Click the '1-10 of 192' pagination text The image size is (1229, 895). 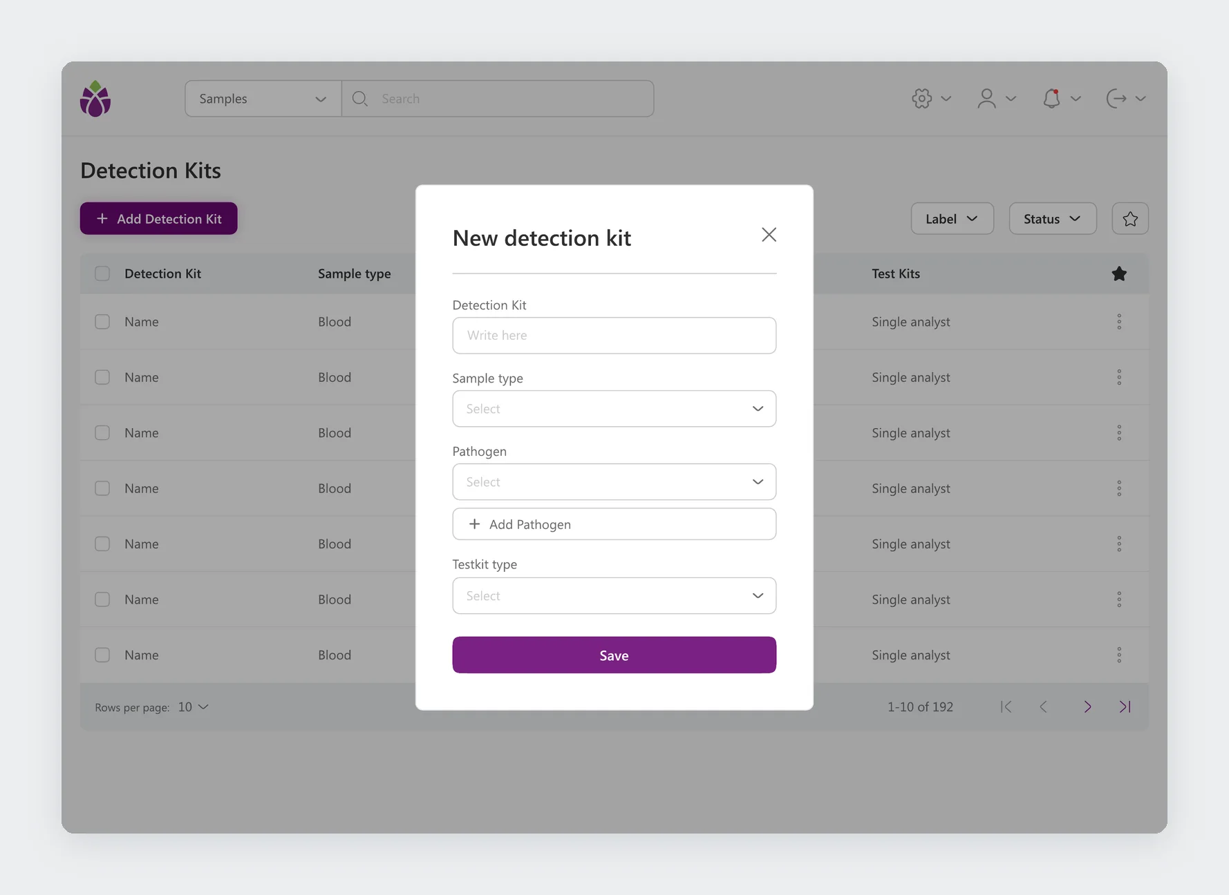tap(920, 707)
